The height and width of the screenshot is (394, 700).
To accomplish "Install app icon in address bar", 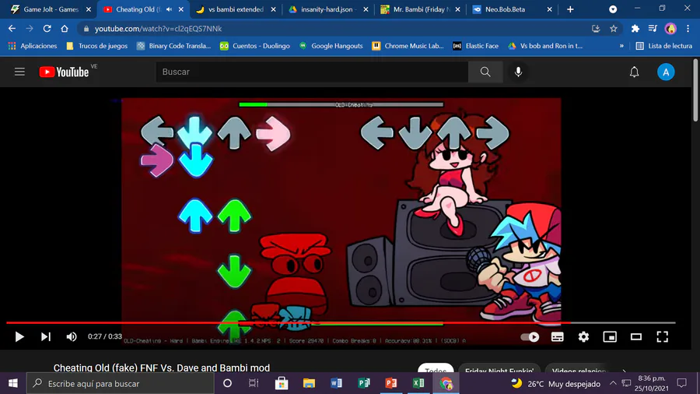I will (x=596, y=29).
